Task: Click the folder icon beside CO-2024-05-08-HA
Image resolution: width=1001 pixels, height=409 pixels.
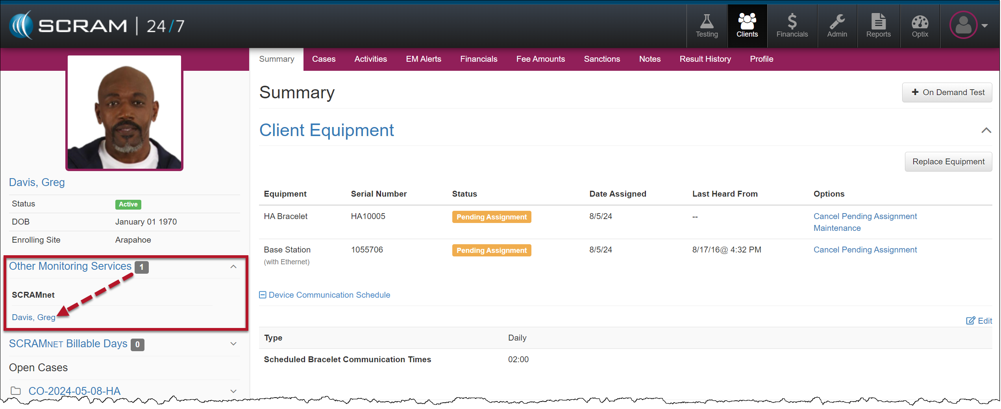Action: click(x=16, y=391)
